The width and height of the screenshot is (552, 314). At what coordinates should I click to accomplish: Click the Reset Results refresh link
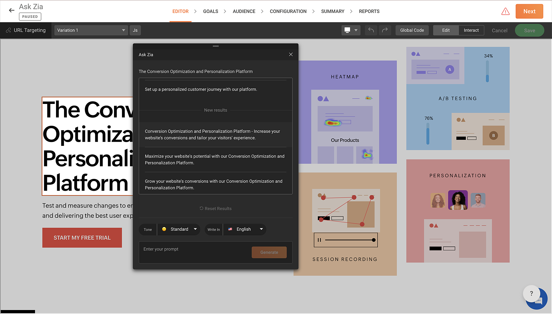(216, 208)
